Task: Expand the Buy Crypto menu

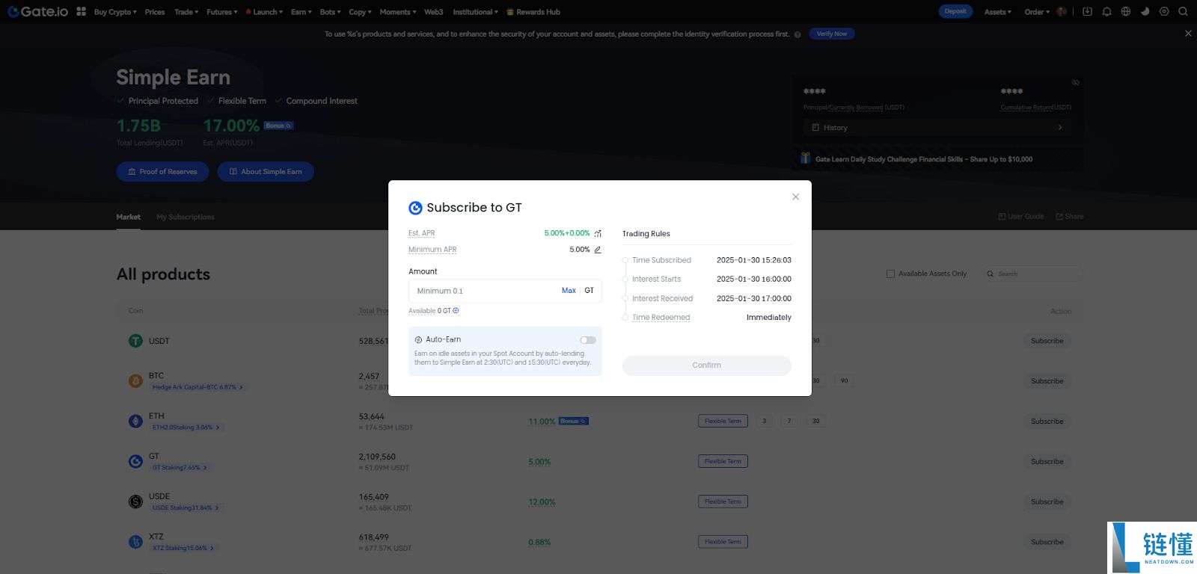Action: pyautogui.click(x=115, y=12)
